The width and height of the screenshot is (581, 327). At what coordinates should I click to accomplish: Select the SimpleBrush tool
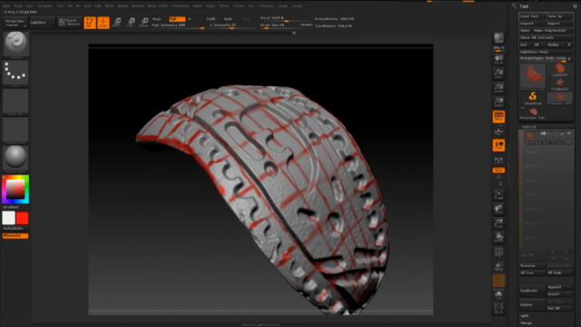[533, 98]
